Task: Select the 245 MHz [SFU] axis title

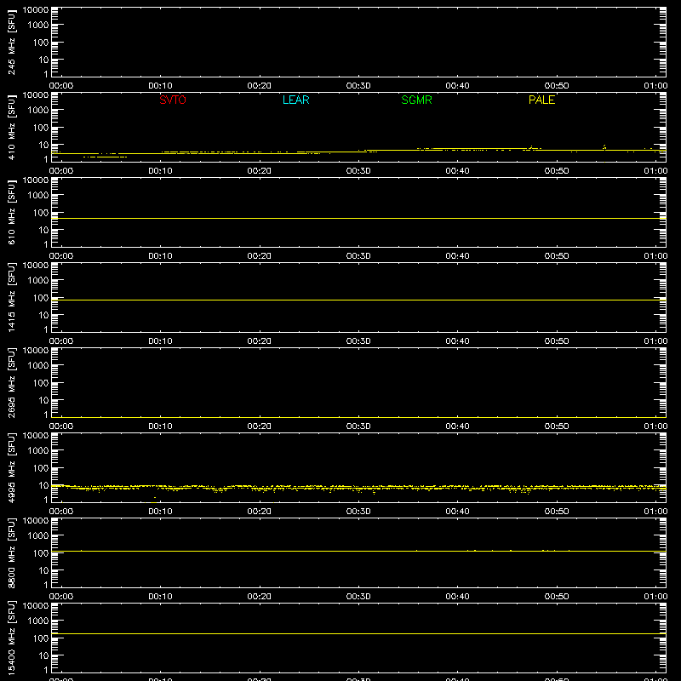Action: pos(11,42)
